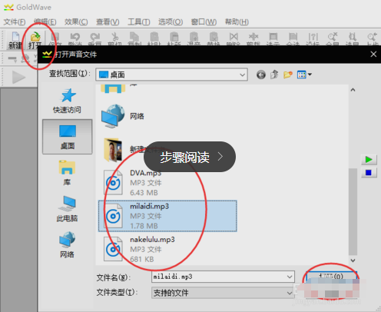
Task: Go back to the last visited folder
Action: coord(261,75)
